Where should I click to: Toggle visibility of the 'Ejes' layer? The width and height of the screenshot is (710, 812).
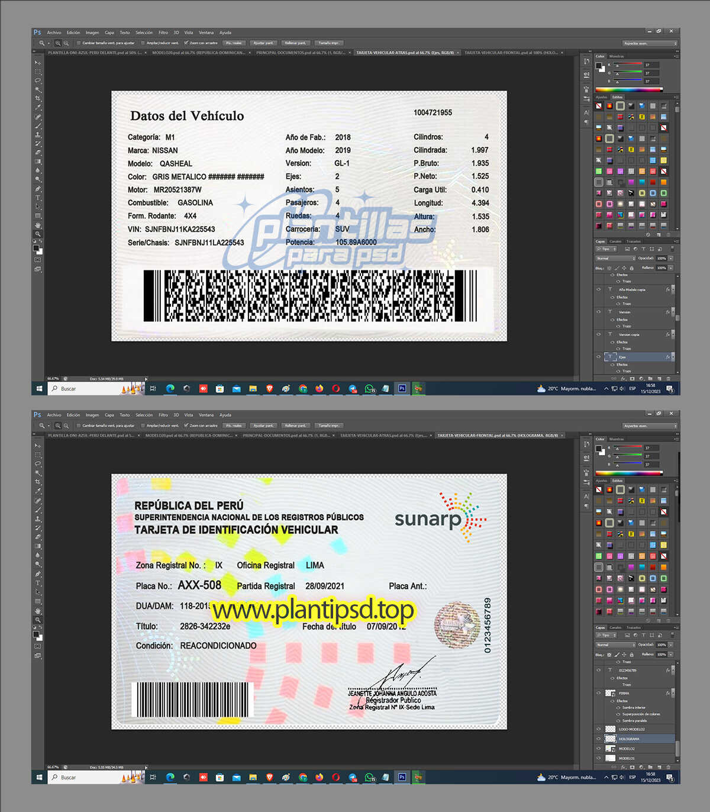coord(598,357)
